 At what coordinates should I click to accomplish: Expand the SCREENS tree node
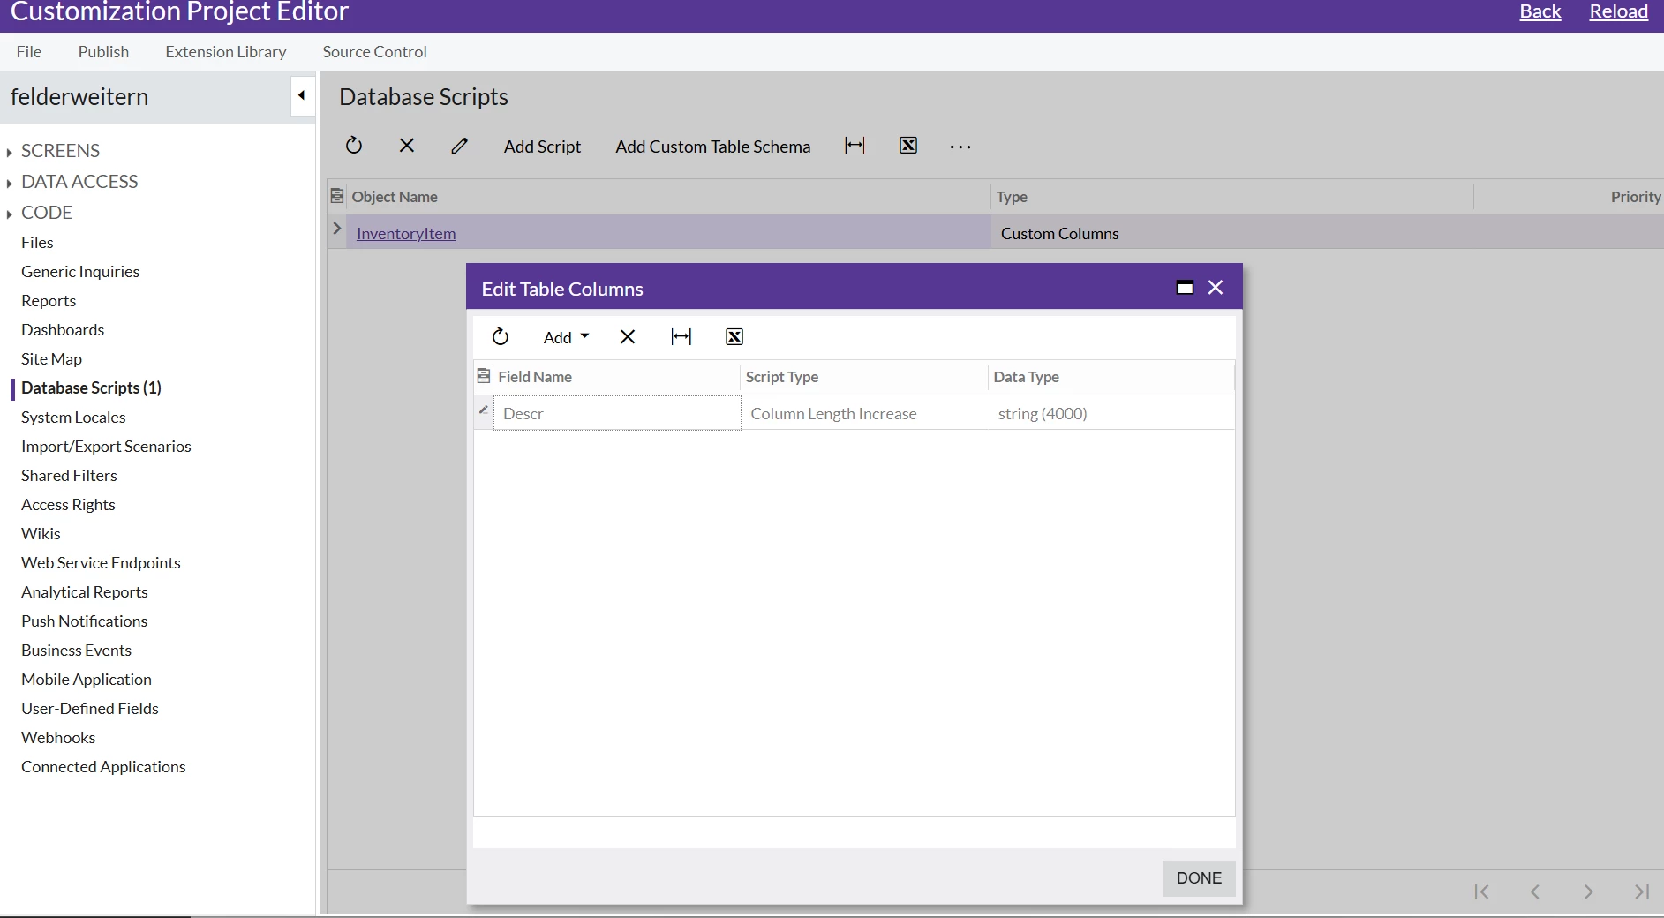(9, 153)
